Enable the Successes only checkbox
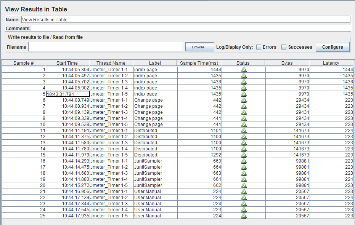355x225 pixels. pyautogui.click(x=284, y=47)
